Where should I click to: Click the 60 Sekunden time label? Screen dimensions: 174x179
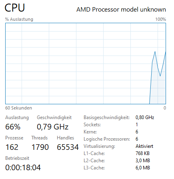(x=18, y=108)
